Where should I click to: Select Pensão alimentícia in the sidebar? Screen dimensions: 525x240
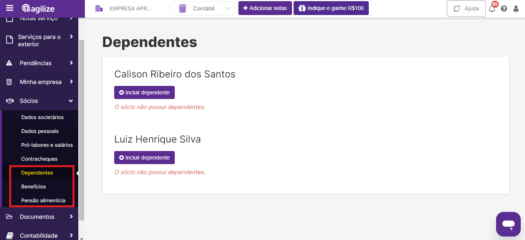[x=43, y=200]
